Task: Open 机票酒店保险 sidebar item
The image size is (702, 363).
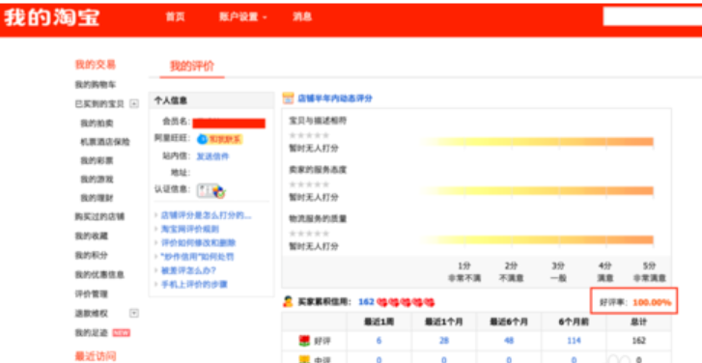Action: tap(105, 142)
